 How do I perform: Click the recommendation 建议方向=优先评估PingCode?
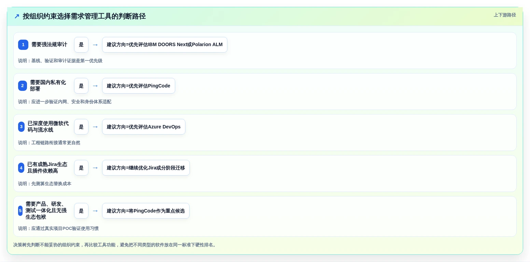point(139,86)
